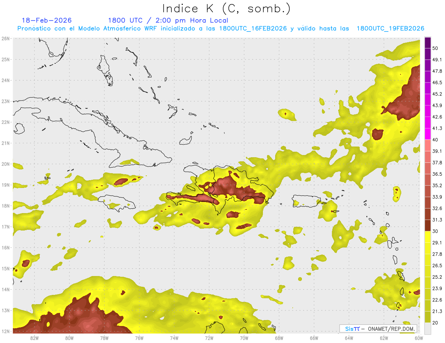Click the 13N latitude label
This screenshot has height=343, width=445.
point(6,310)
